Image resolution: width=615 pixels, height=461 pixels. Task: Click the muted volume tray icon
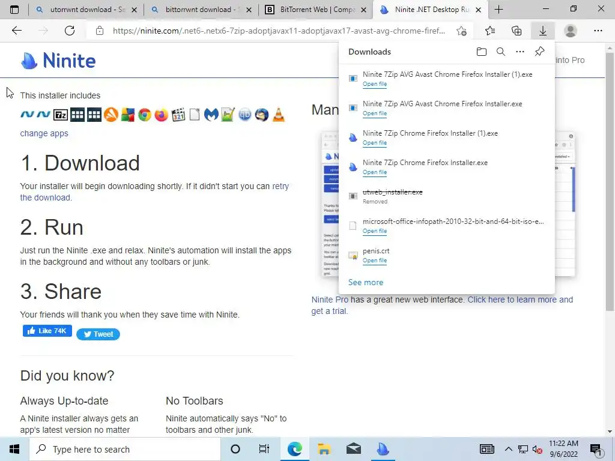[x=537, y=450]
